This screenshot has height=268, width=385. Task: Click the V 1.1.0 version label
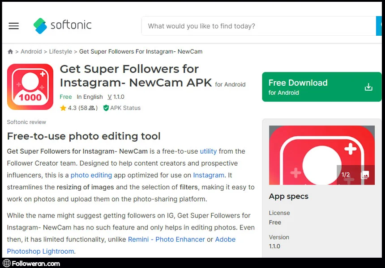(x=116, y=97)
